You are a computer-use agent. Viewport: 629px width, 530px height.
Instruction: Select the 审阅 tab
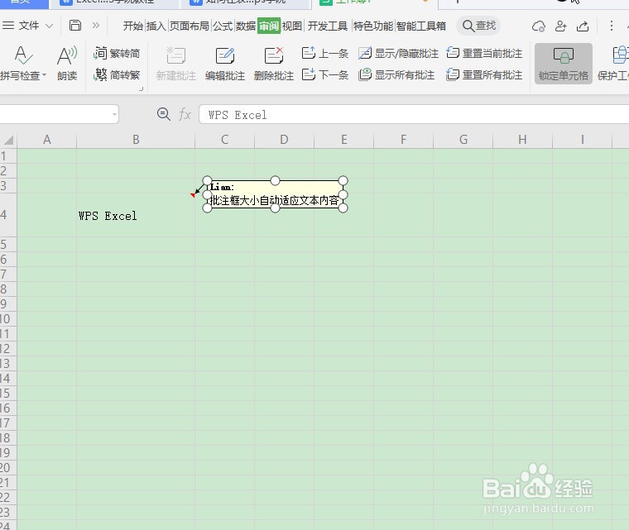[269, 26]
